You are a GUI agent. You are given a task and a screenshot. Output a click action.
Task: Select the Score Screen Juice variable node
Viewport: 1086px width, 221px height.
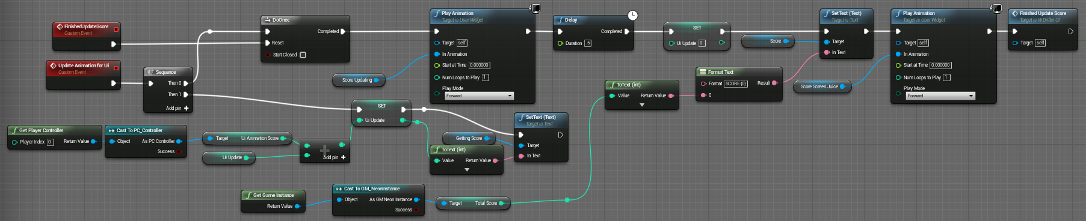click(822, 86)
